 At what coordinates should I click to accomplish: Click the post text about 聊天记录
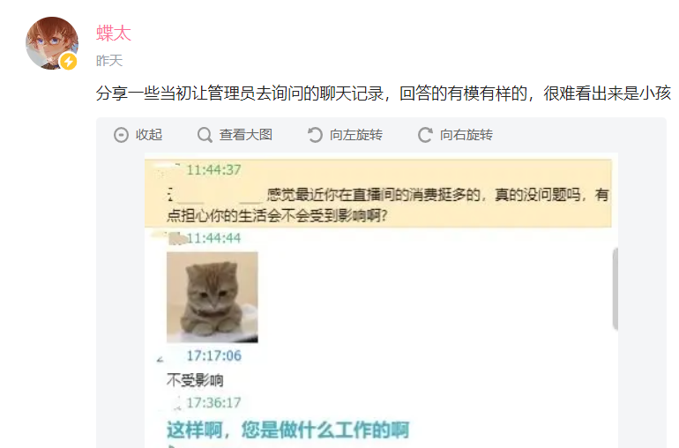pos(384,93)
